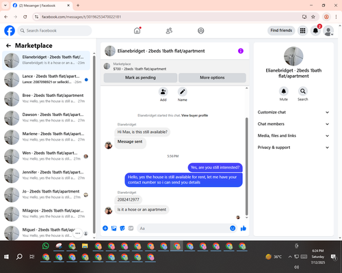Click 'Yes, are you still interested?' message

pyautogui.click(x=215, y=167)
